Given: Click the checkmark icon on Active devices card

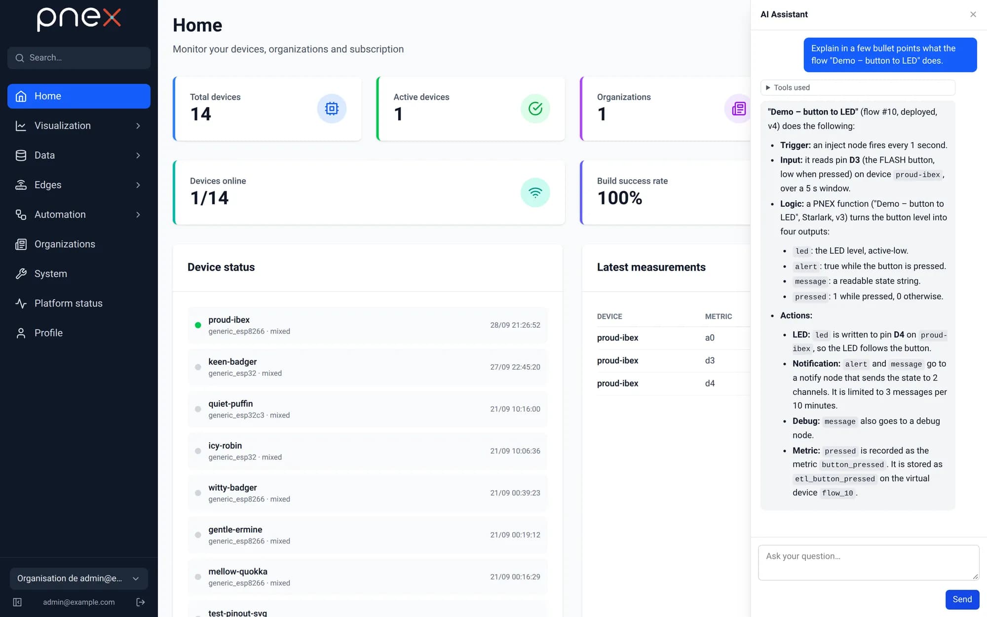Looking at the screenshot, I should pyautogui.click(x=535, y=109).
